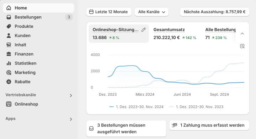Click the 2000 y-axis label

(95, 71)
